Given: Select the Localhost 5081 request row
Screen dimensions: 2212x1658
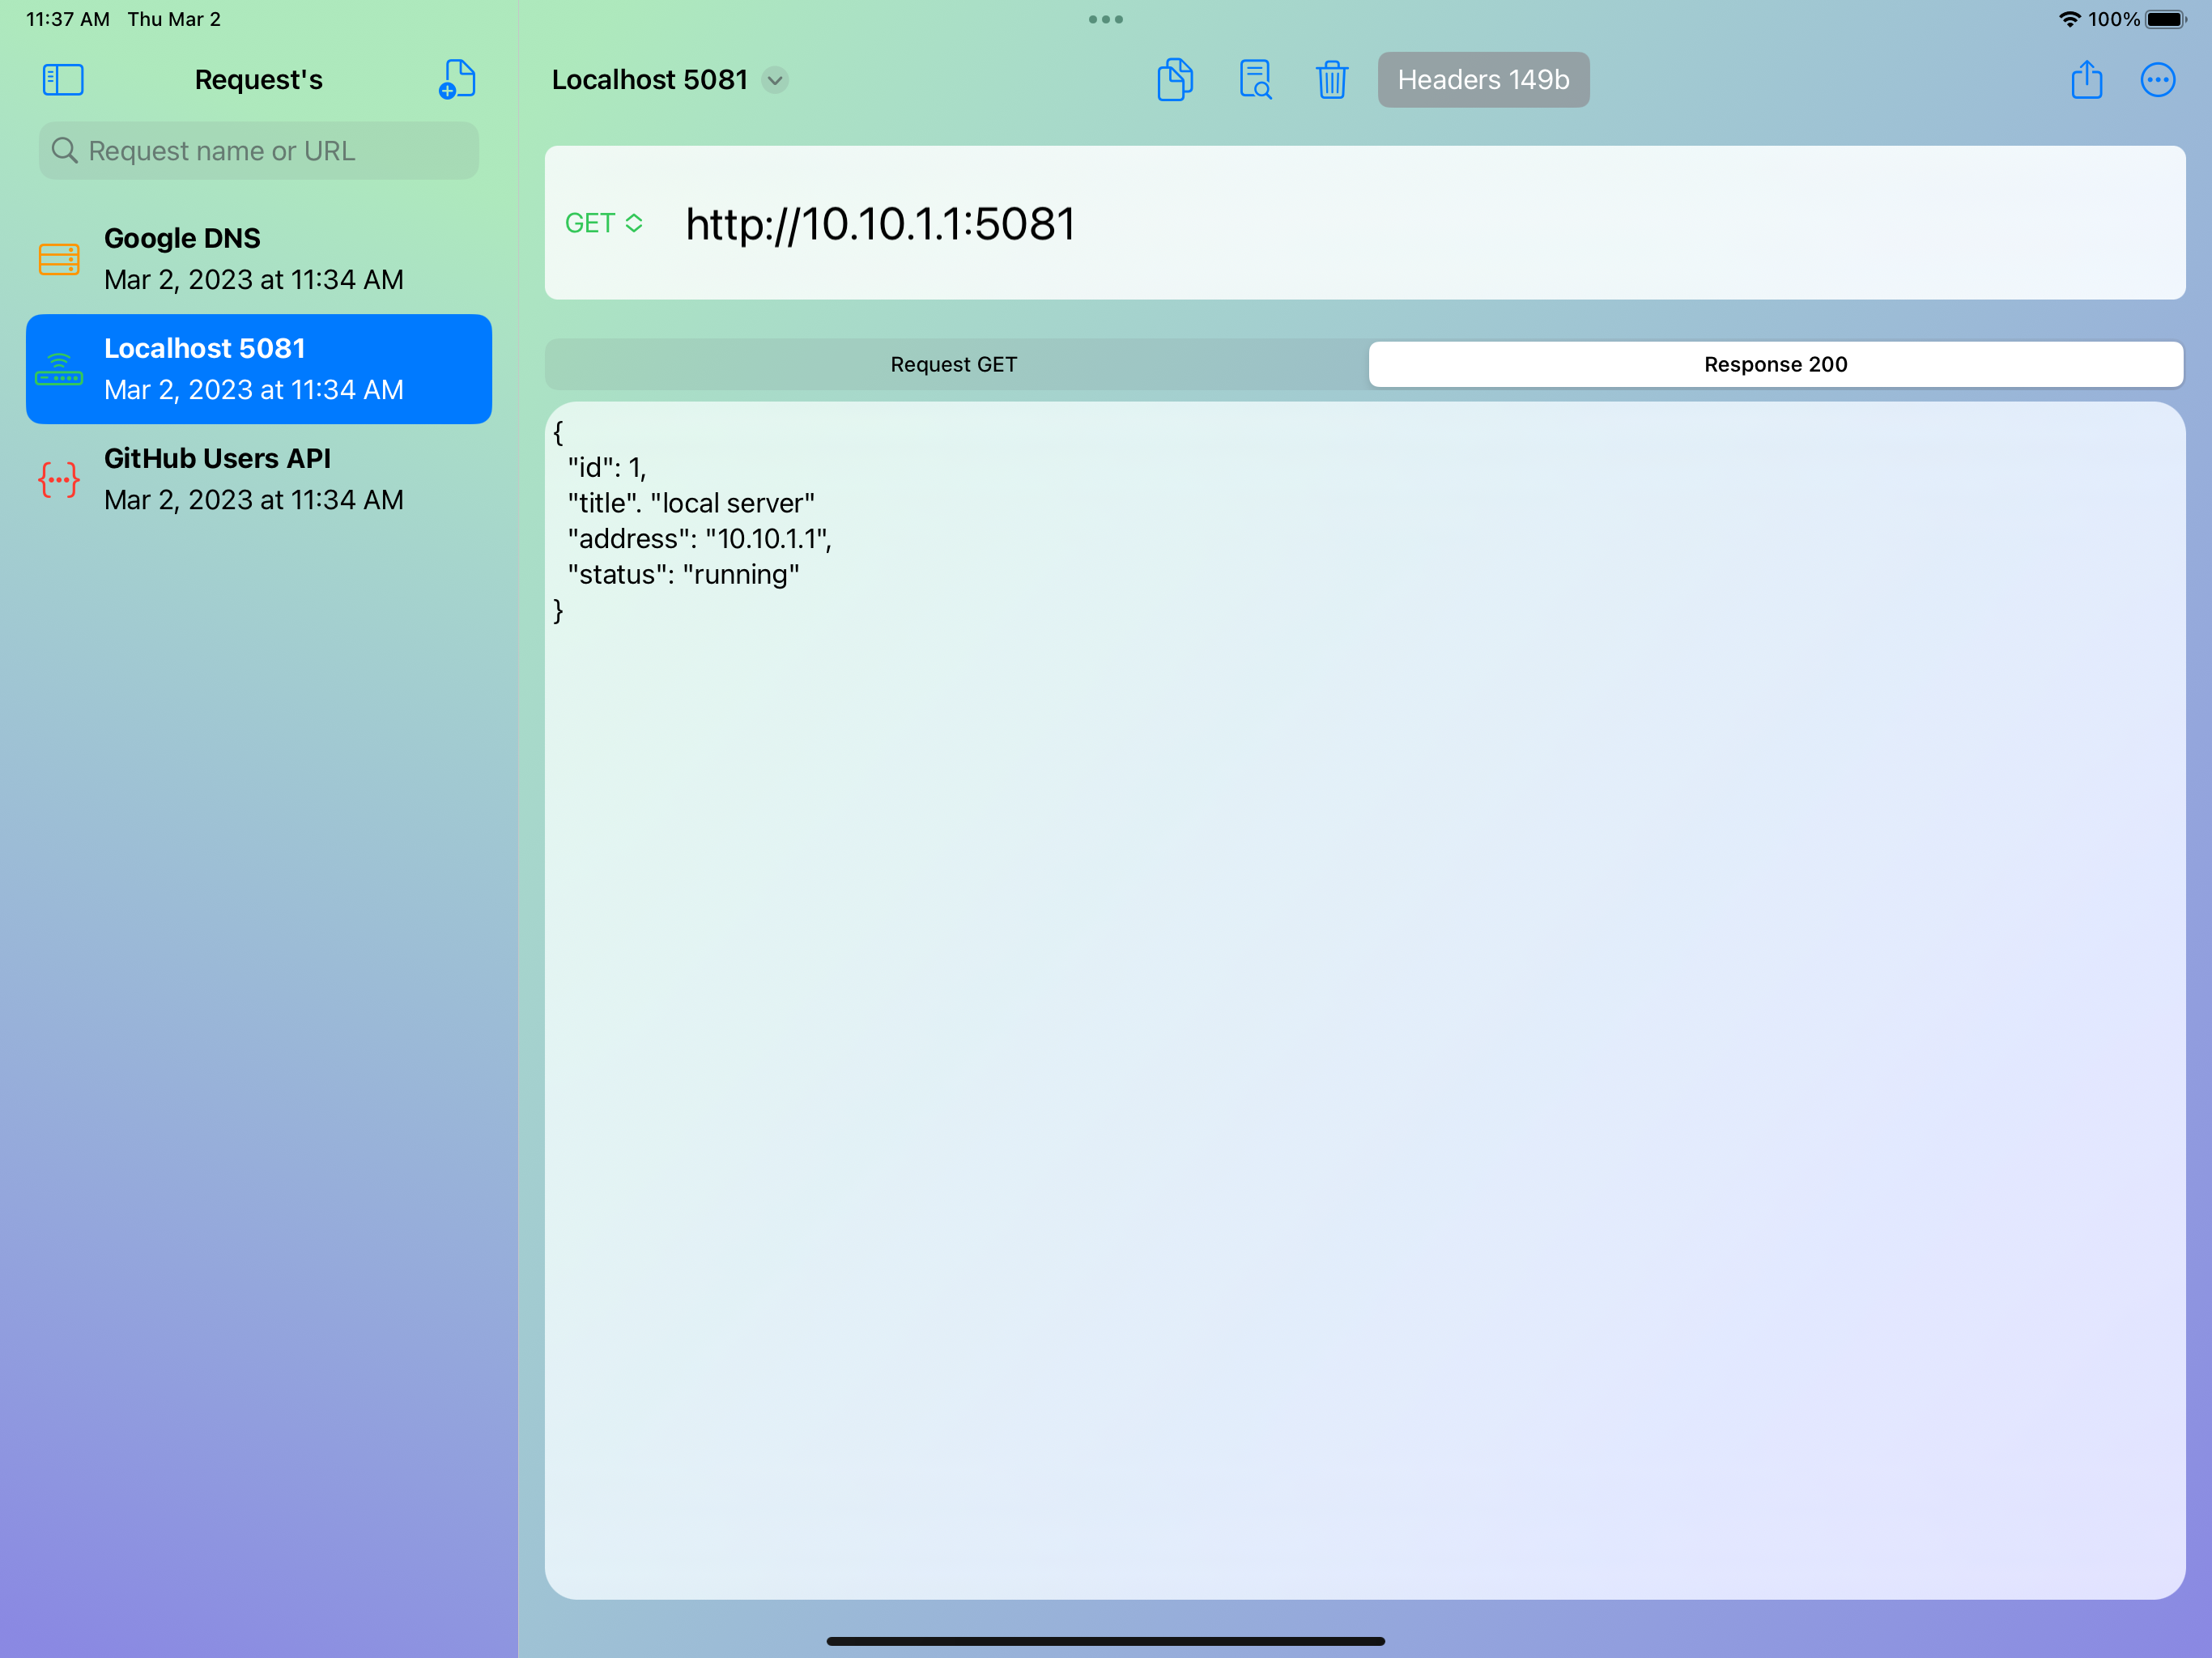Looking at the screenshot, I should 259,369.
